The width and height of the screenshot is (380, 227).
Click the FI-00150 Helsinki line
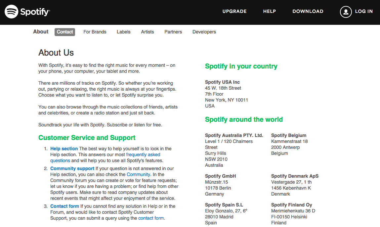(289, 217)
